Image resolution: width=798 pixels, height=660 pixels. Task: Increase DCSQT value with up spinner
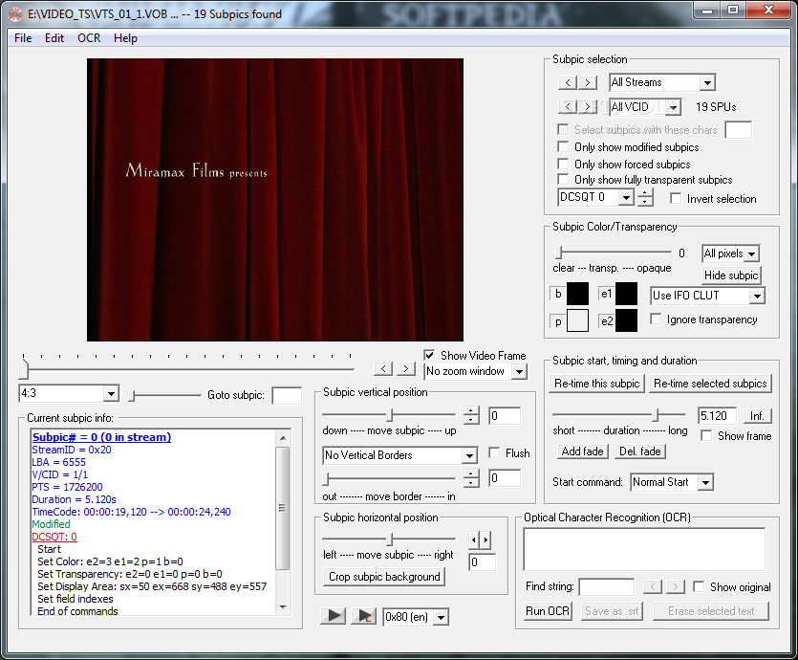pos(645,193)
